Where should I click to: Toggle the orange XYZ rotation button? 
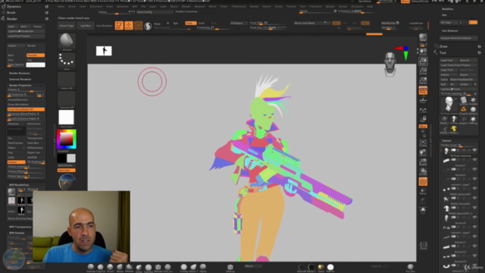tap(423, 127)
